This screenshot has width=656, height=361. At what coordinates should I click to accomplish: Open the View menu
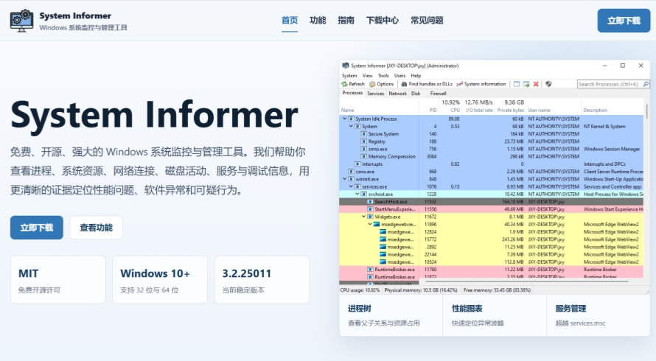tap(367, 76)
